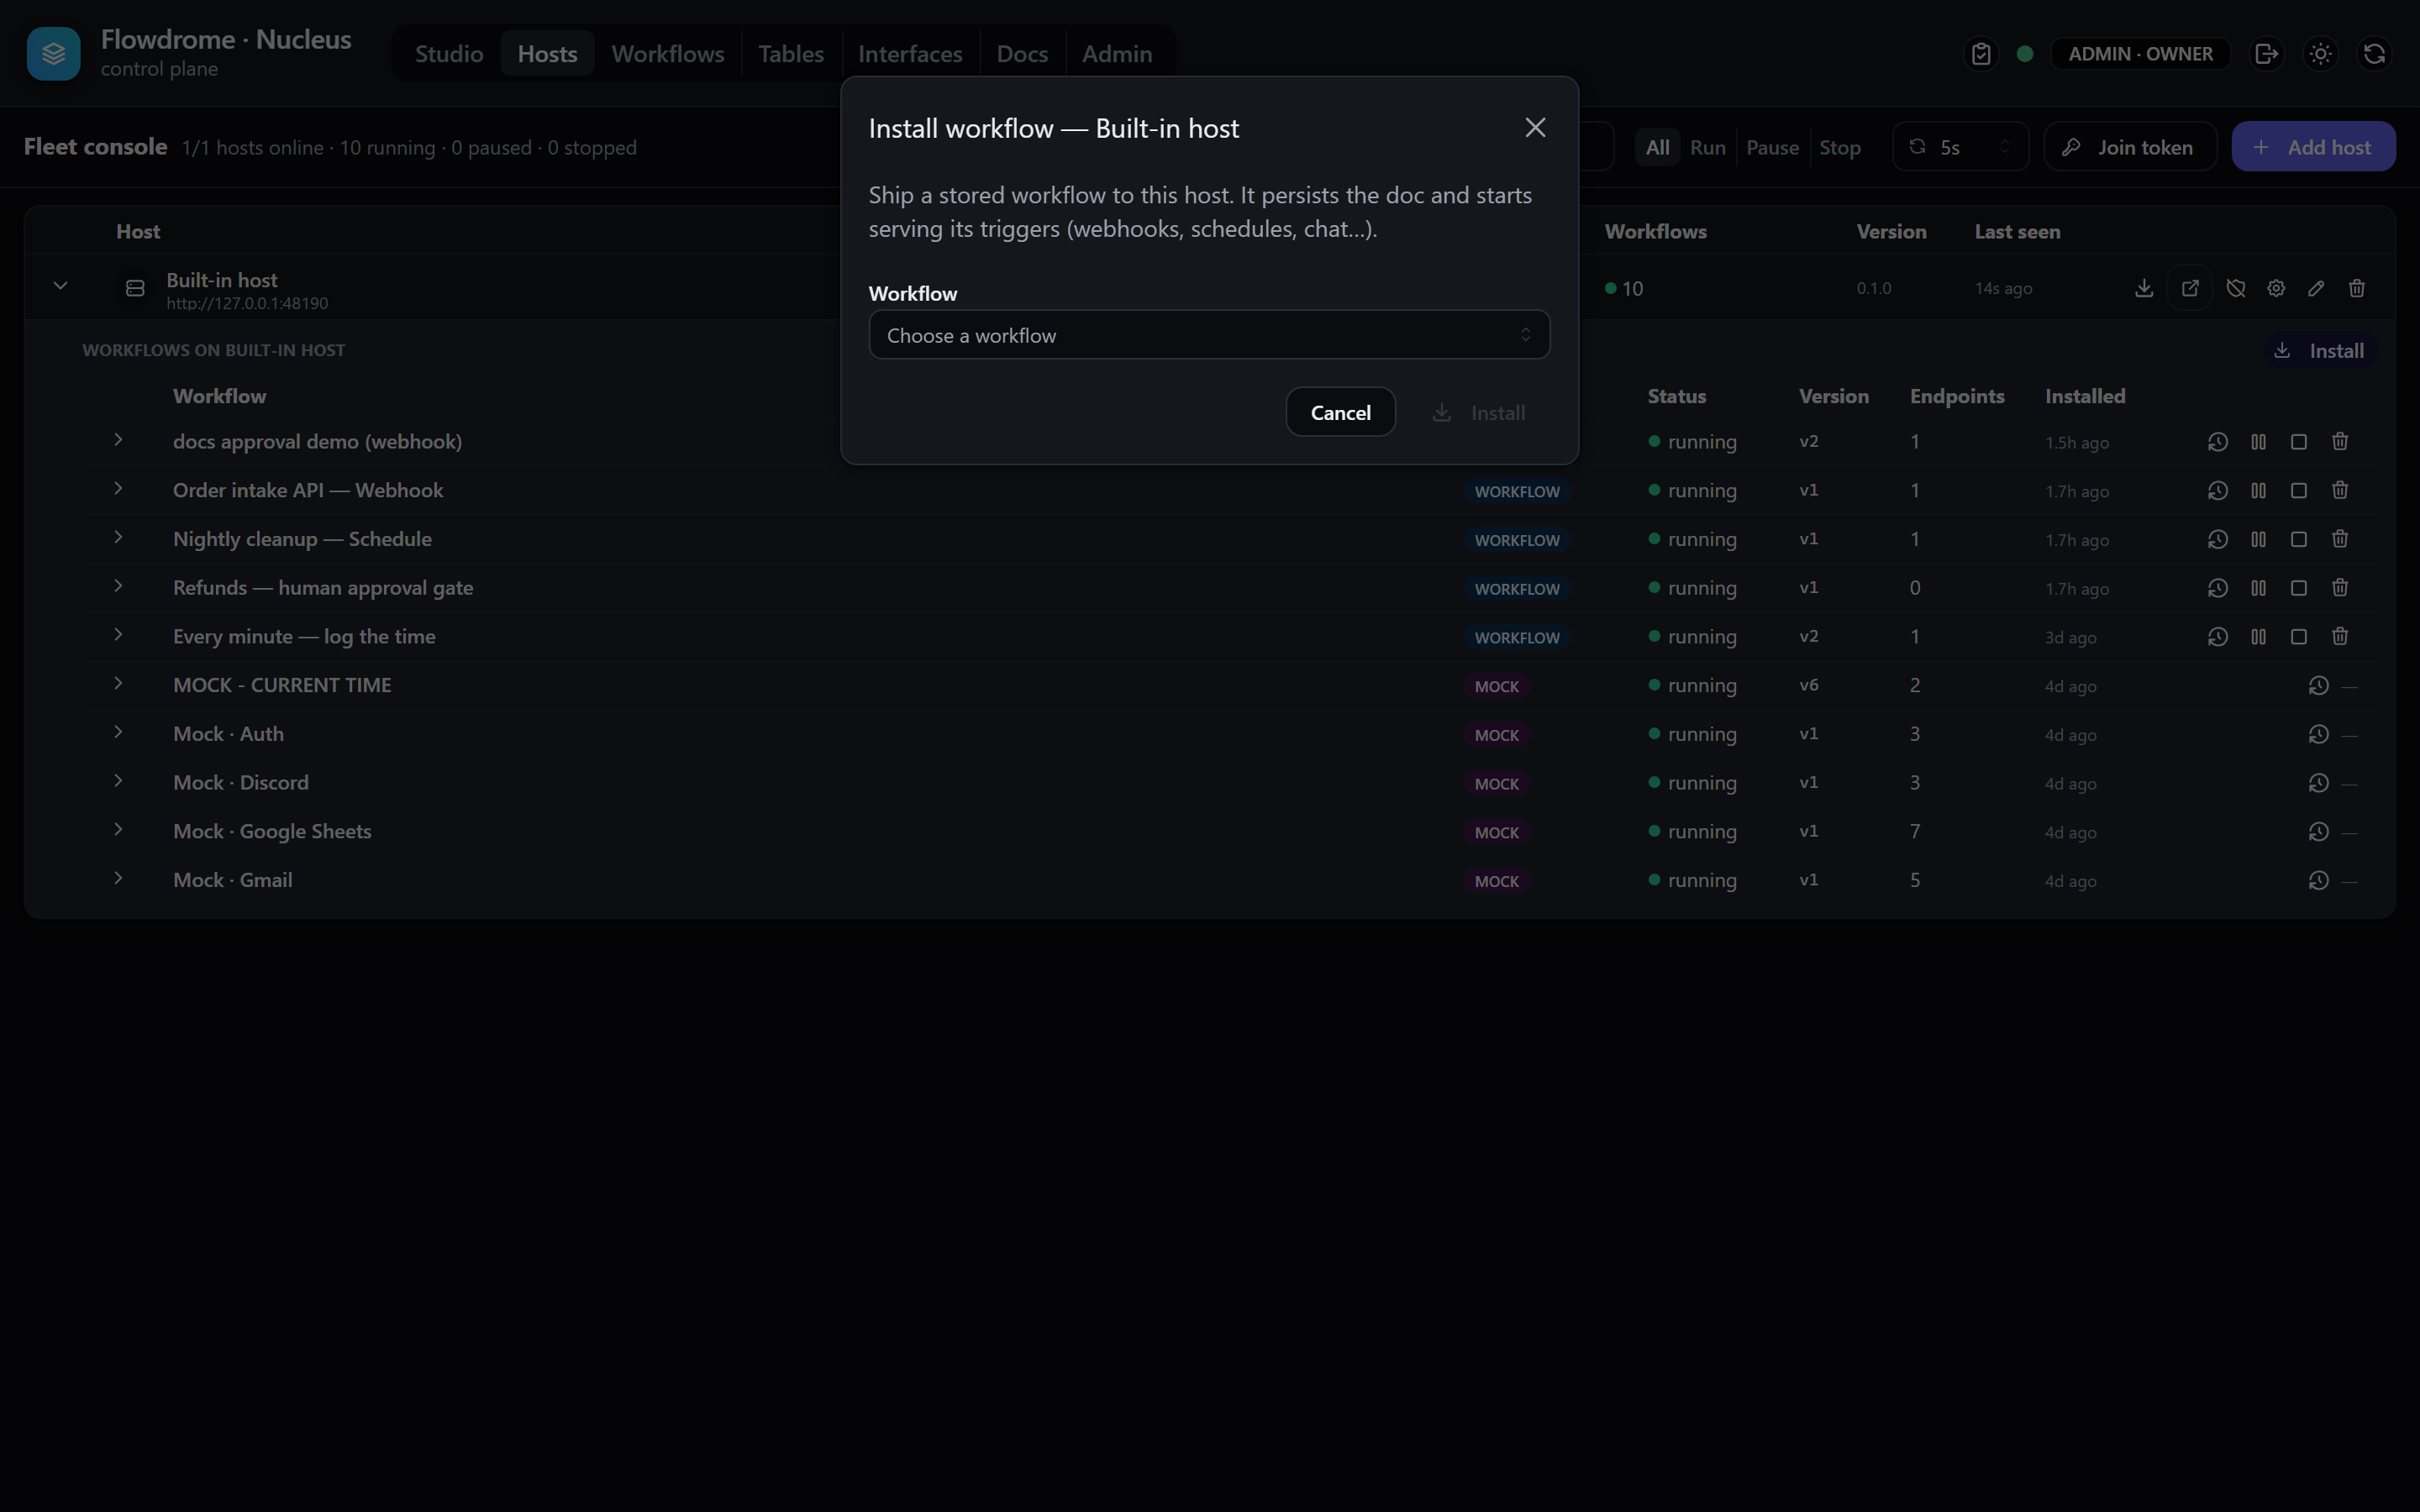This screenshot has height=1512, width=2420.
Task: Expand the Mock · Gmail row
Action: tap(118, 879)
